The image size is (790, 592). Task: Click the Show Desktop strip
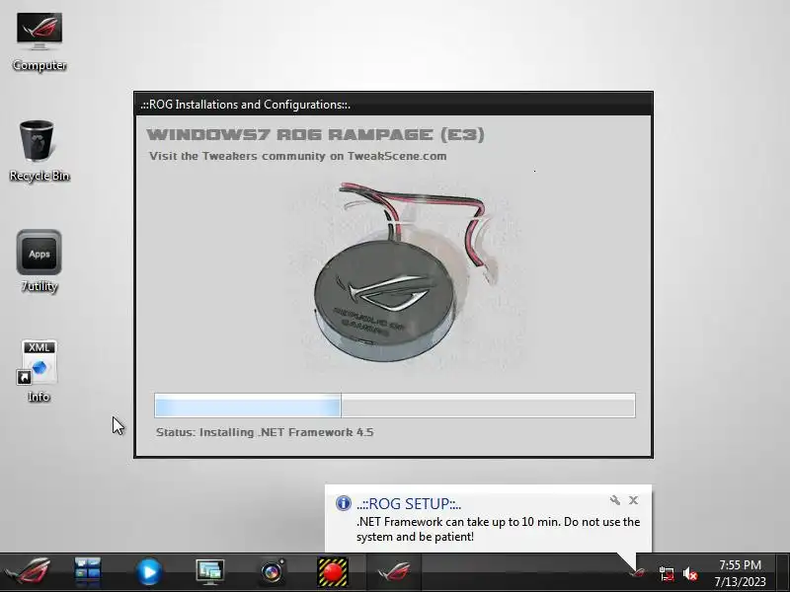(783, 572)
